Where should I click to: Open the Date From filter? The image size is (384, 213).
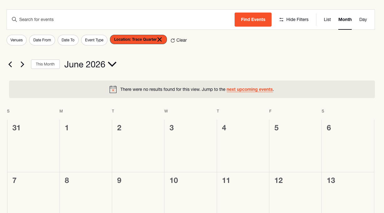point(42,40)
